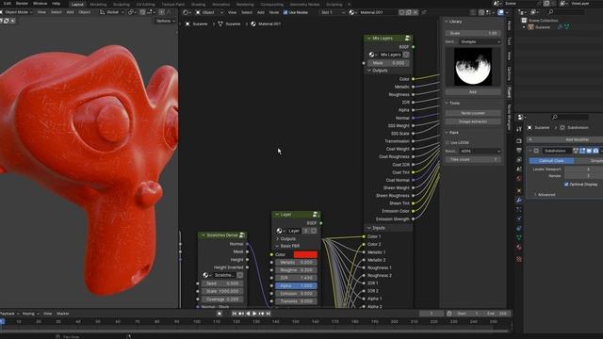The width and height of the screenshot is (603, 339).
Task: Click the outliner search magnifier icon
Action: coord(550,12)
